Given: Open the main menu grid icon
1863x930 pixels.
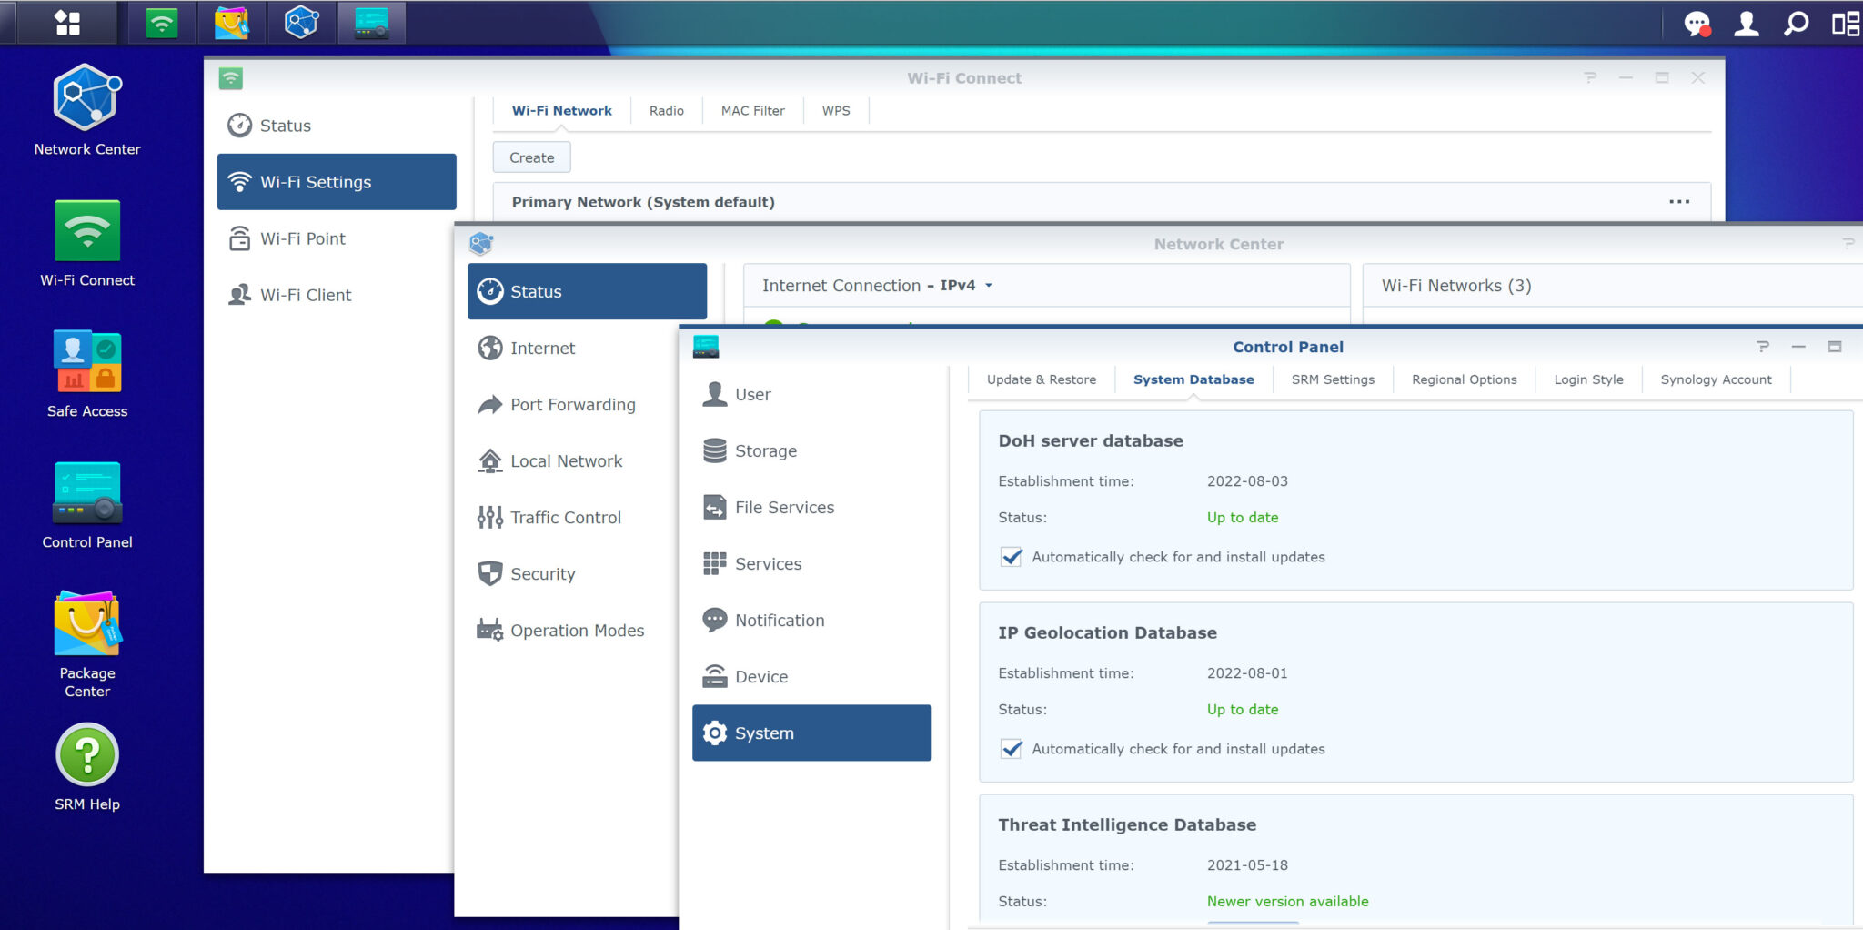Looking at the screenshot, I should point(67,23).
